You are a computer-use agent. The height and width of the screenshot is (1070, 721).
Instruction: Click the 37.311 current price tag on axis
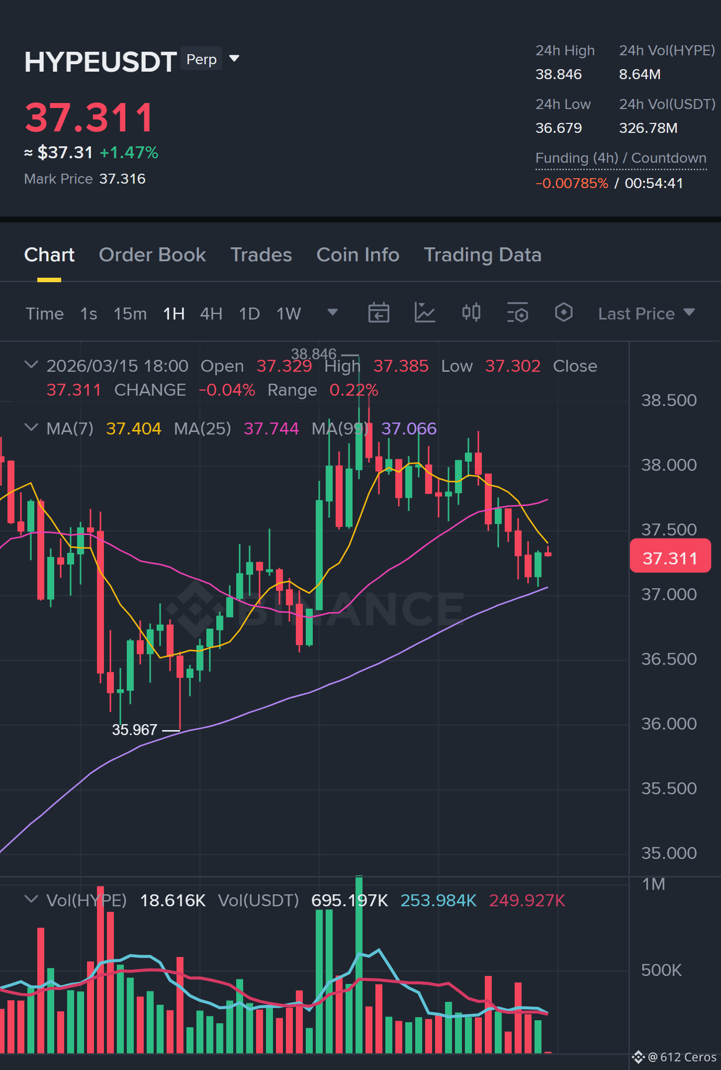[670, 556]
